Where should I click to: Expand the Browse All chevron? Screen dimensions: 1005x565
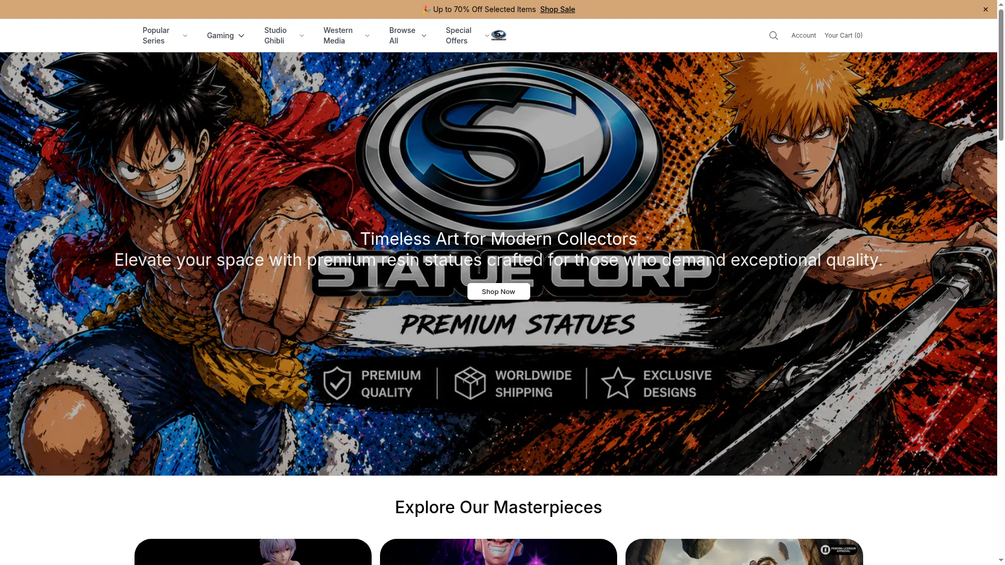point(424,36)
